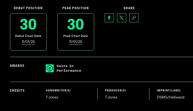Share the chart entry on X
This screenshot has width=193, height=111.
point(121,18)
